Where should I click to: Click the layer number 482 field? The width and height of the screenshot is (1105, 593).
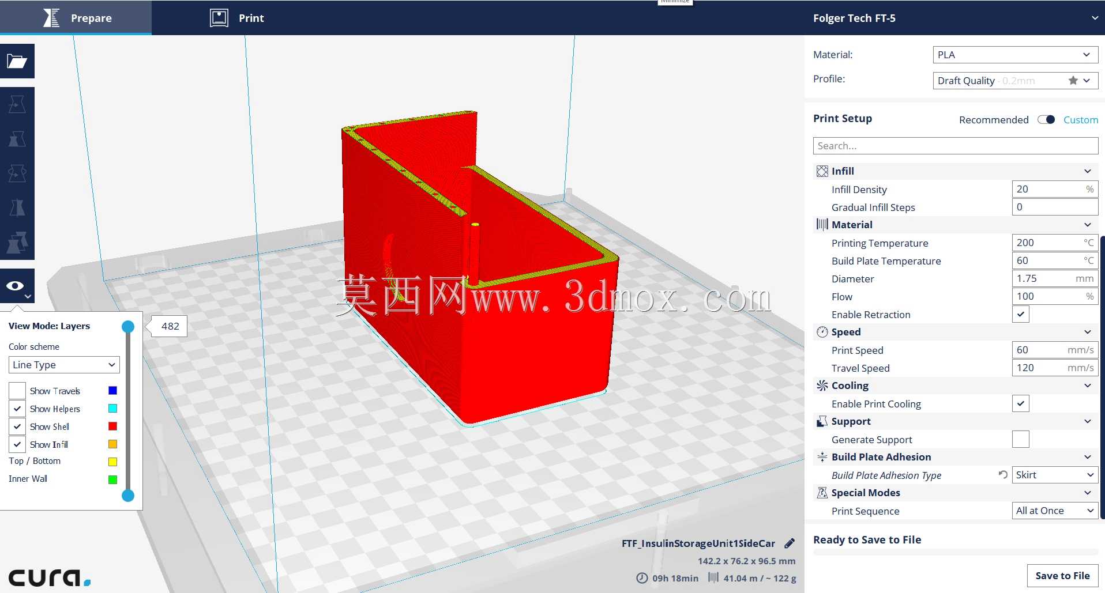[170, 326]
